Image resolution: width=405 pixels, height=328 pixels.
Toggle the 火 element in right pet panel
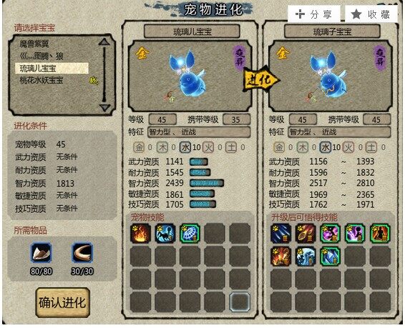pos(348,147)
